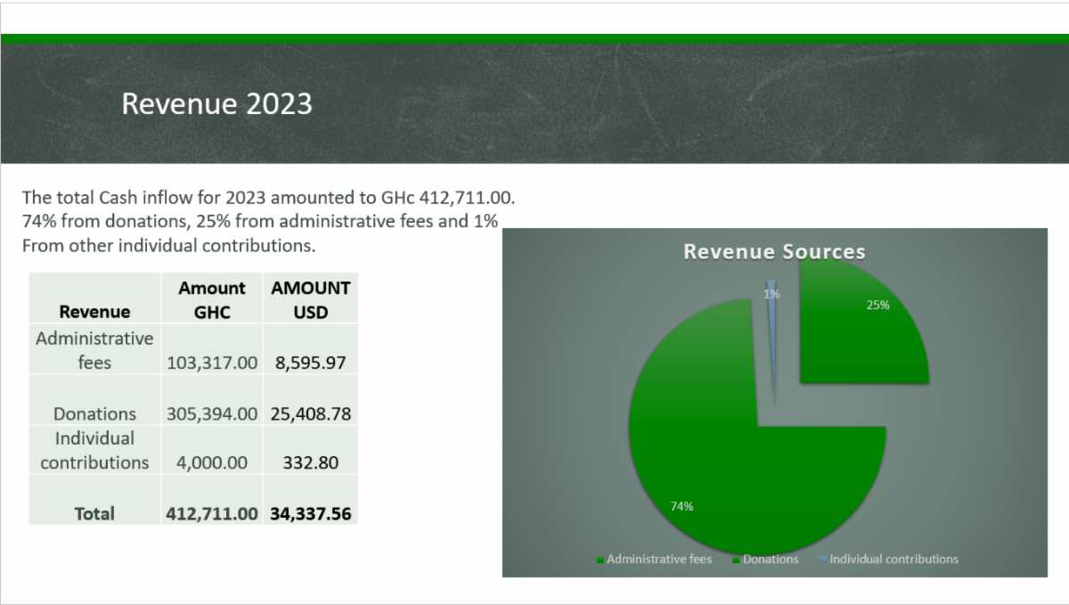Select the 412,711.00 total GHC cell
Viewport: 1069px width, 605px height.
(x=211, y=513)
